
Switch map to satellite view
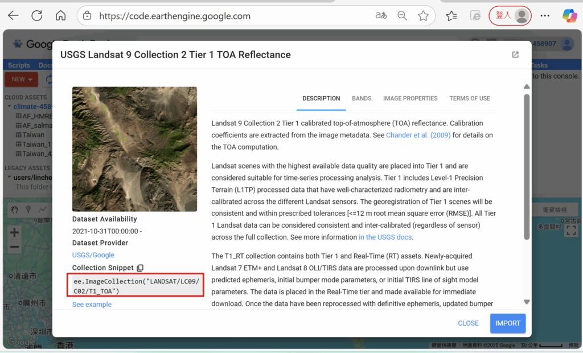click(555, 210)
